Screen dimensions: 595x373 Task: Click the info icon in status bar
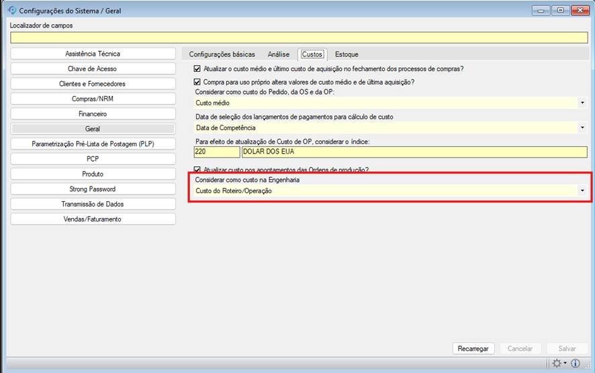tap(576, 364)
